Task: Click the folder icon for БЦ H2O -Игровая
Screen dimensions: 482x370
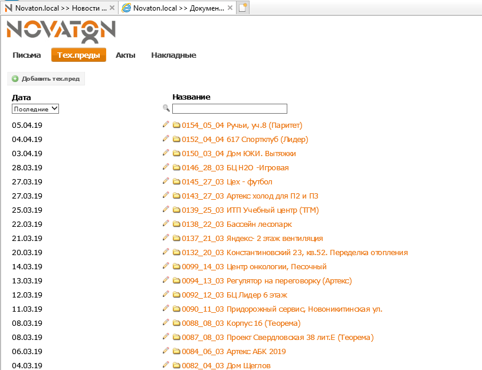Action: tap(176, 167)
